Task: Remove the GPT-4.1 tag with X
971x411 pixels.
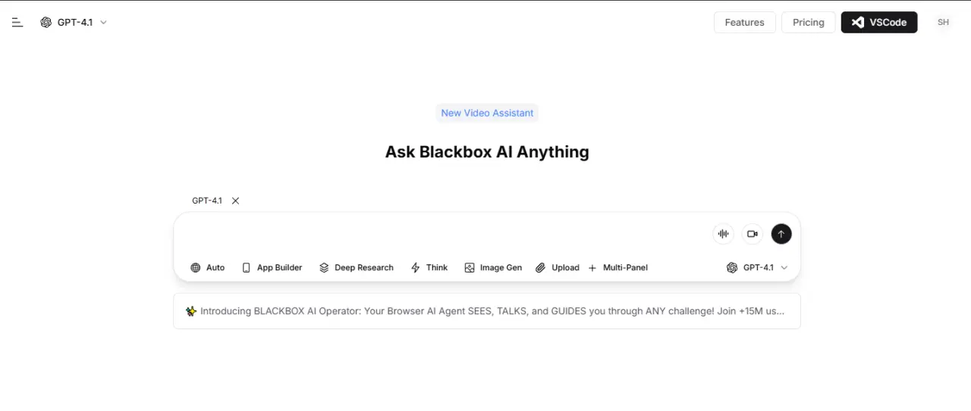Action: [235, 201]
